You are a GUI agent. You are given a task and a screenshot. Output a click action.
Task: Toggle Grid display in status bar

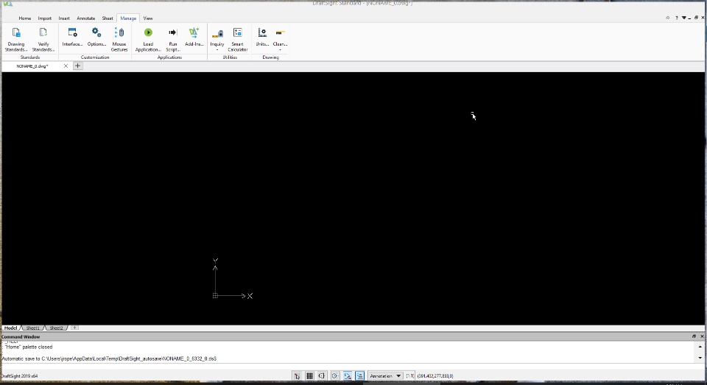pos(309,375)
